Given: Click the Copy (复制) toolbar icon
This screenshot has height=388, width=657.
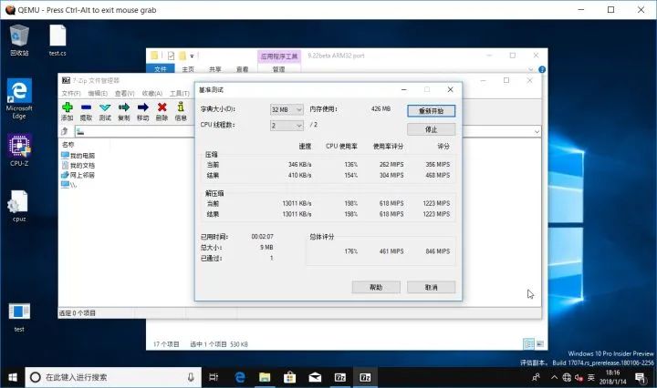Looking at the screenshot, I should tap(123, 112).
